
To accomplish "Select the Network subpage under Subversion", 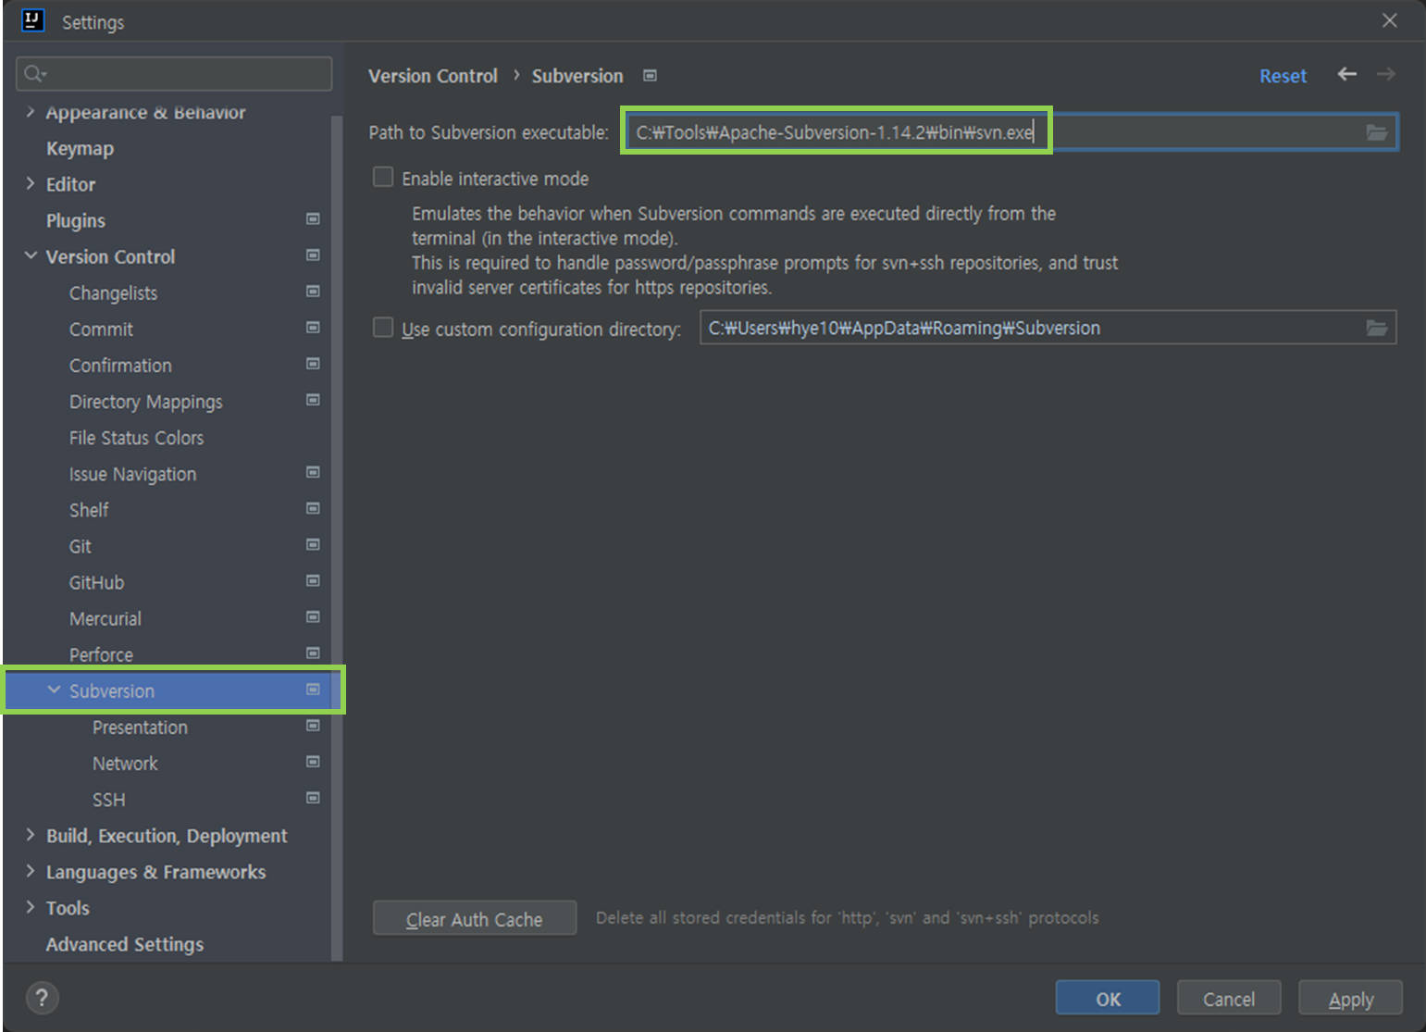I will pyautogui.click(x=125, y=764).
